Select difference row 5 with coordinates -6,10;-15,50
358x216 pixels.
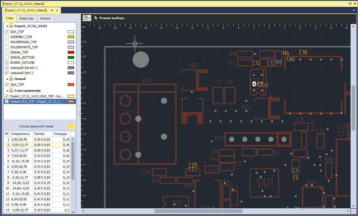pos(37,161)
